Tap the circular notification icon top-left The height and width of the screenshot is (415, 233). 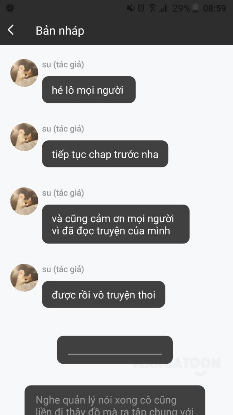[x=10, y=8]
